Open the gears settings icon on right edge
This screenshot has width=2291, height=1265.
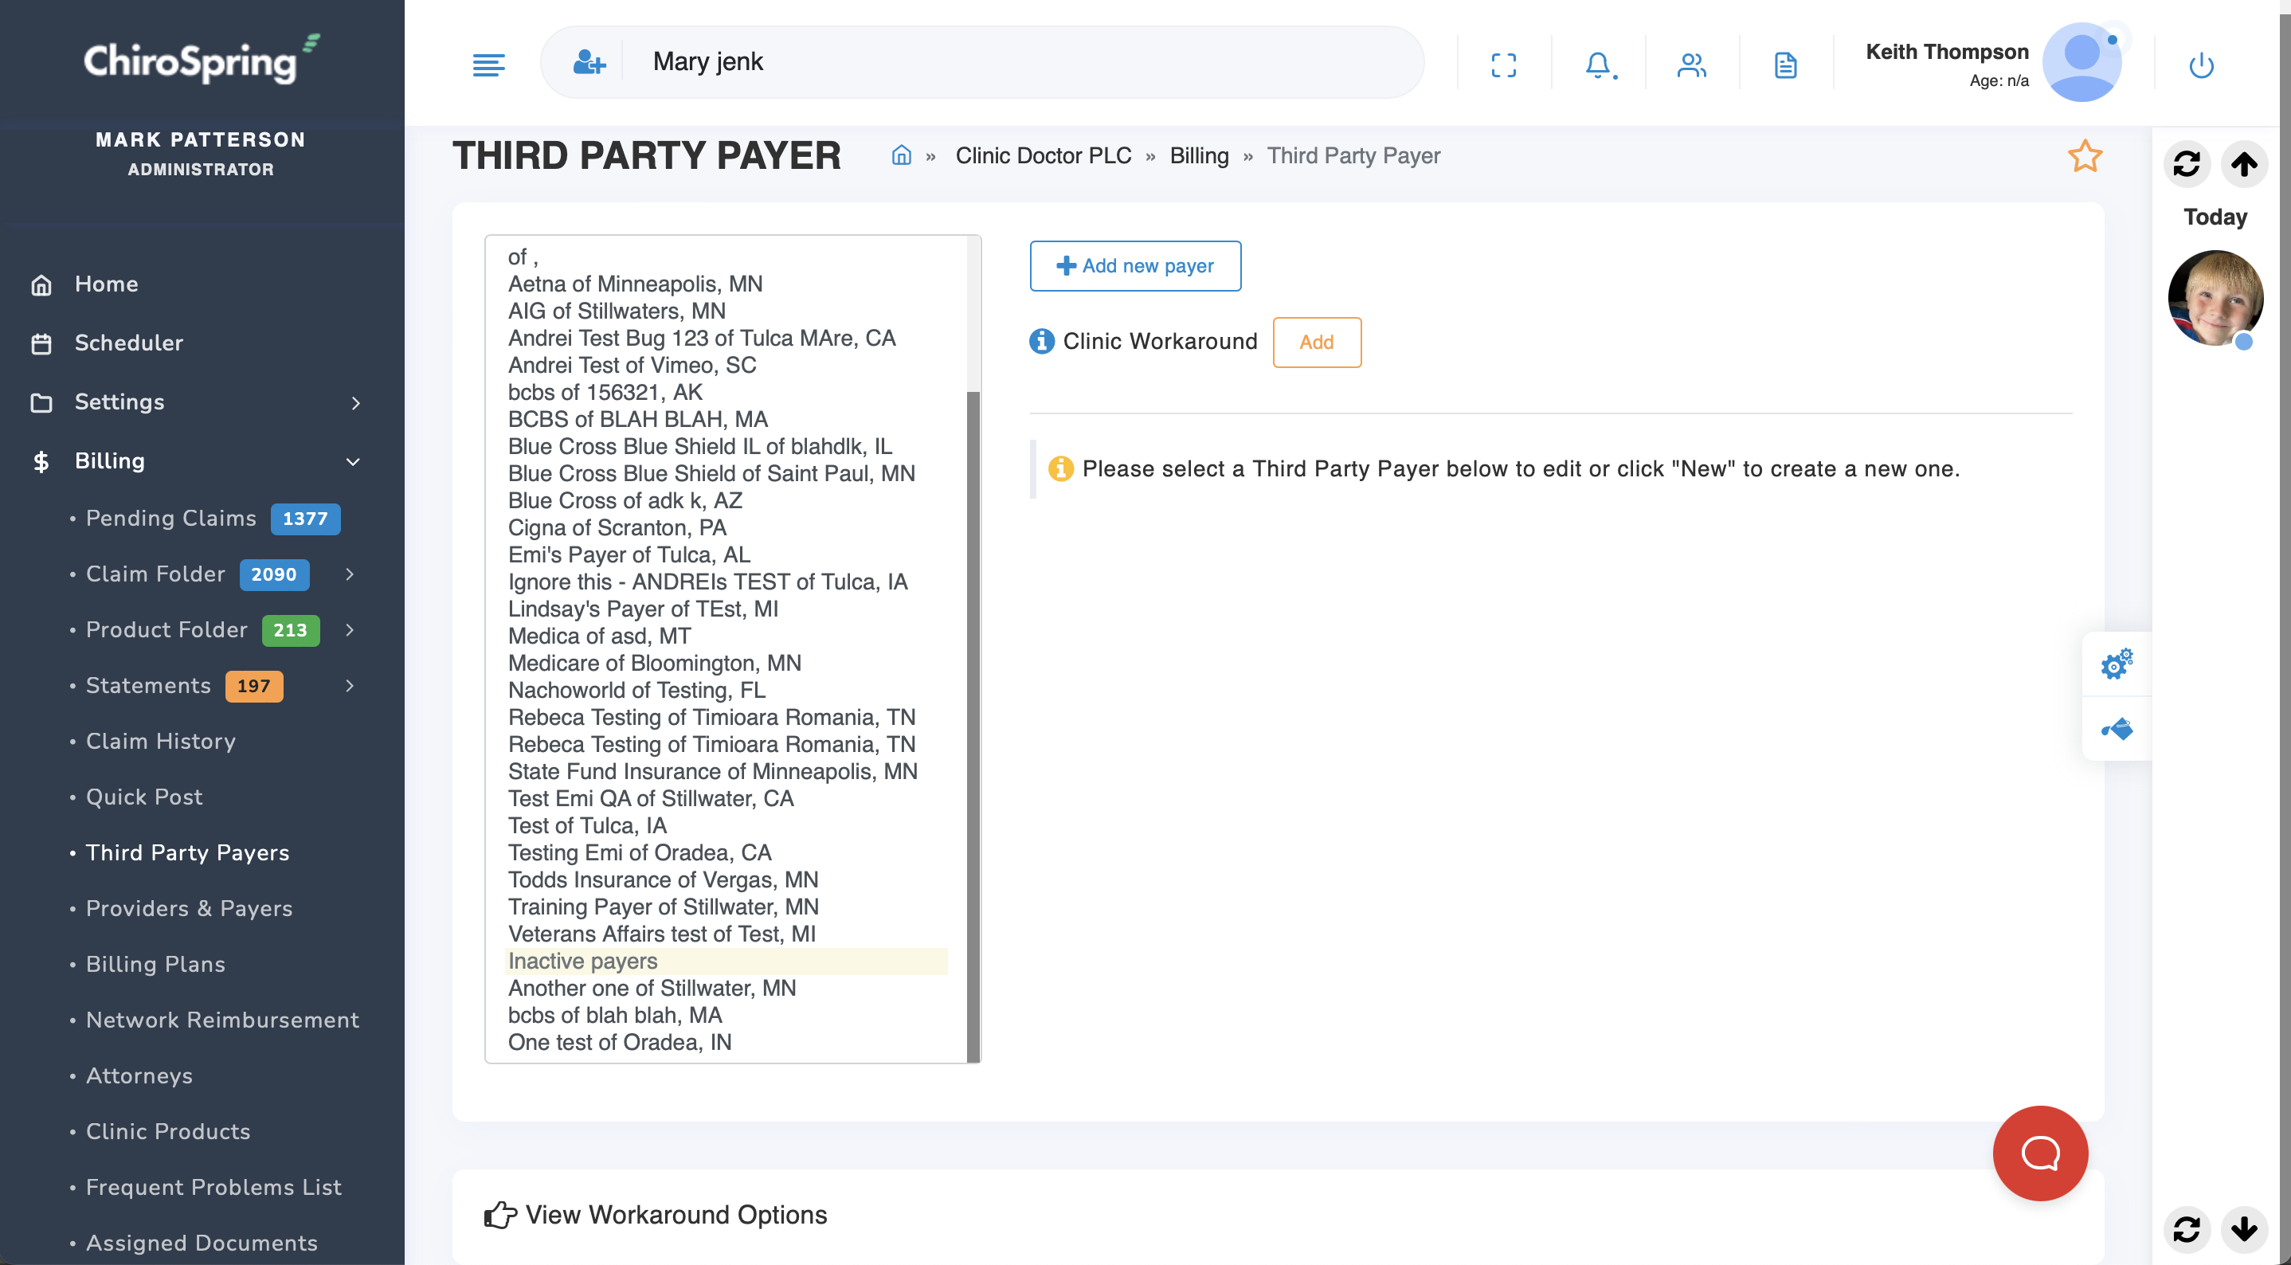click(x=2117, y=664)
